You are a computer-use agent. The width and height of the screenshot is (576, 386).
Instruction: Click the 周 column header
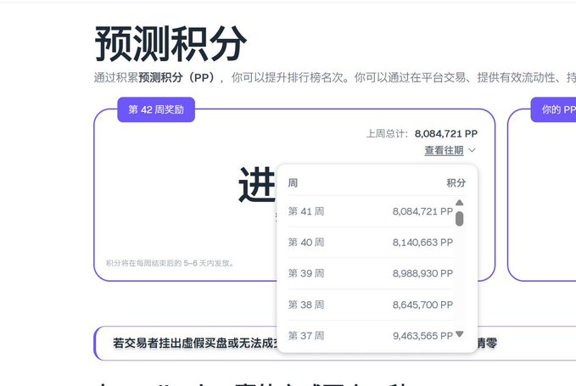click(293, 182)
